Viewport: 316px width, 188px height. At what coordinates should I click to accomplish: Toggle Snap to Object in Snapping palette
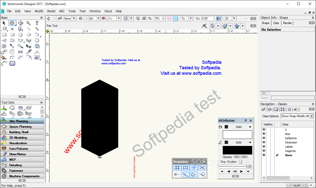(185, 168)
